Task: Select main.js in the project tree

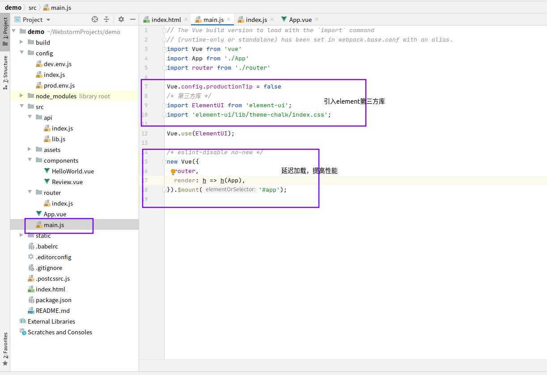Action: pyautogui.click(x=54, y=225)
